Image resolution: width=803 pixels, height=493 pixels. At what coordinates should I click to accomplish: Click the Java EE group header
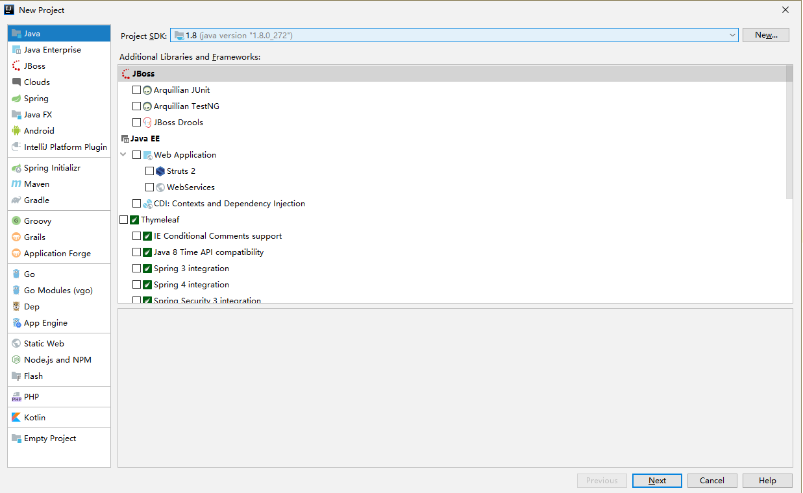[145, 139]
